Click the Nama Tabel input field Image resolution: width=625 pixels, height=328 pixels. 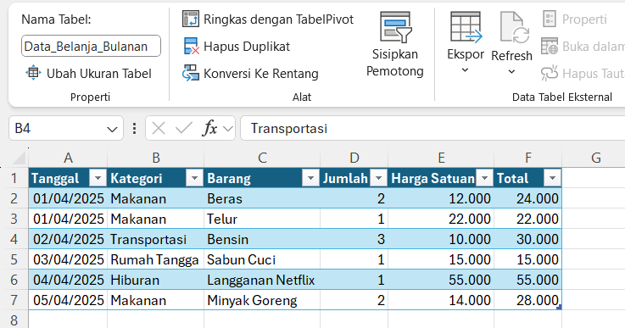91,47
